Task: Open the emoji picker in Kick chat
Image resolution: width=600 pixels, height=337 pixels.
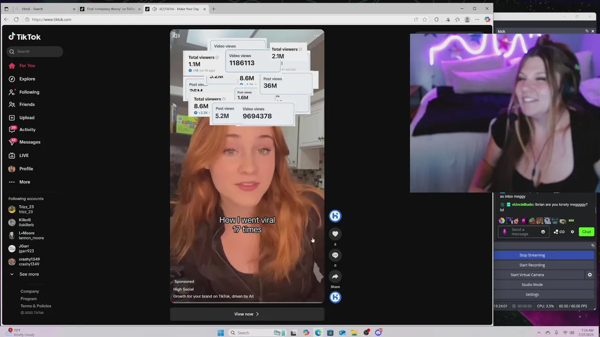Action: click(543, 232)
